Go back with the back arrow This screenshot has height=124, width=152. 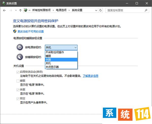4,10
